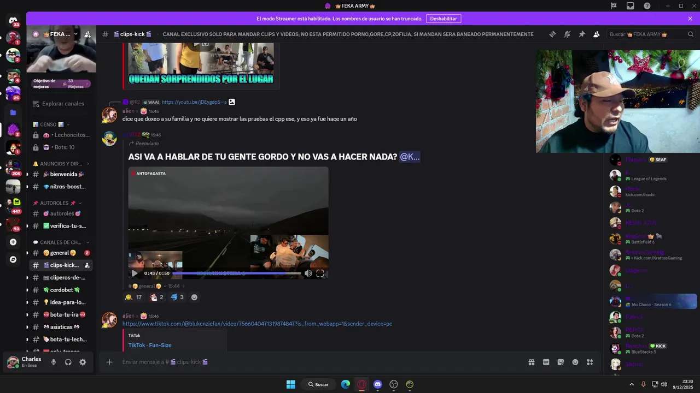700x393 pixels.
Task: Open Microsoft Edge from the taskbar
Action: [x=346, y=384]
